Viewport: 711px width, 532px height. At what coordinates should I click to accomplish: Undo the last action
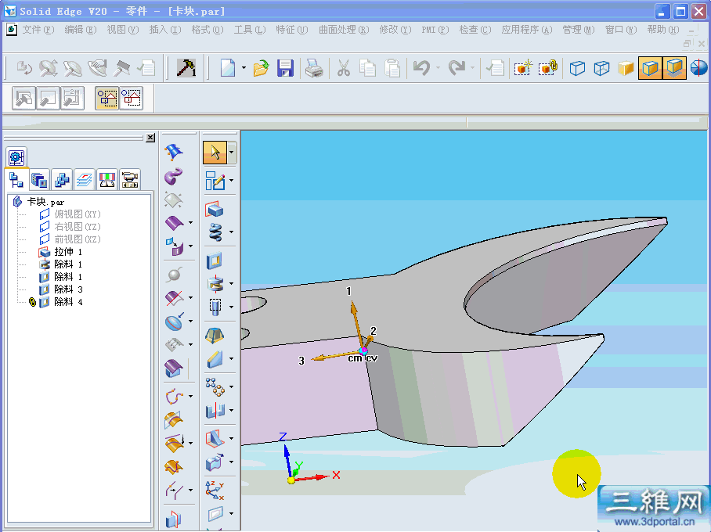pyautogui.click(x=422, y=68)
